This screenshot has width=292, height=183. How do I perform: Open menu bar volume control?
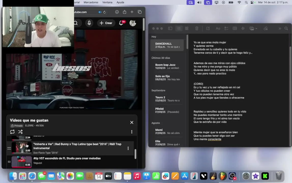[x=199, y=3]
